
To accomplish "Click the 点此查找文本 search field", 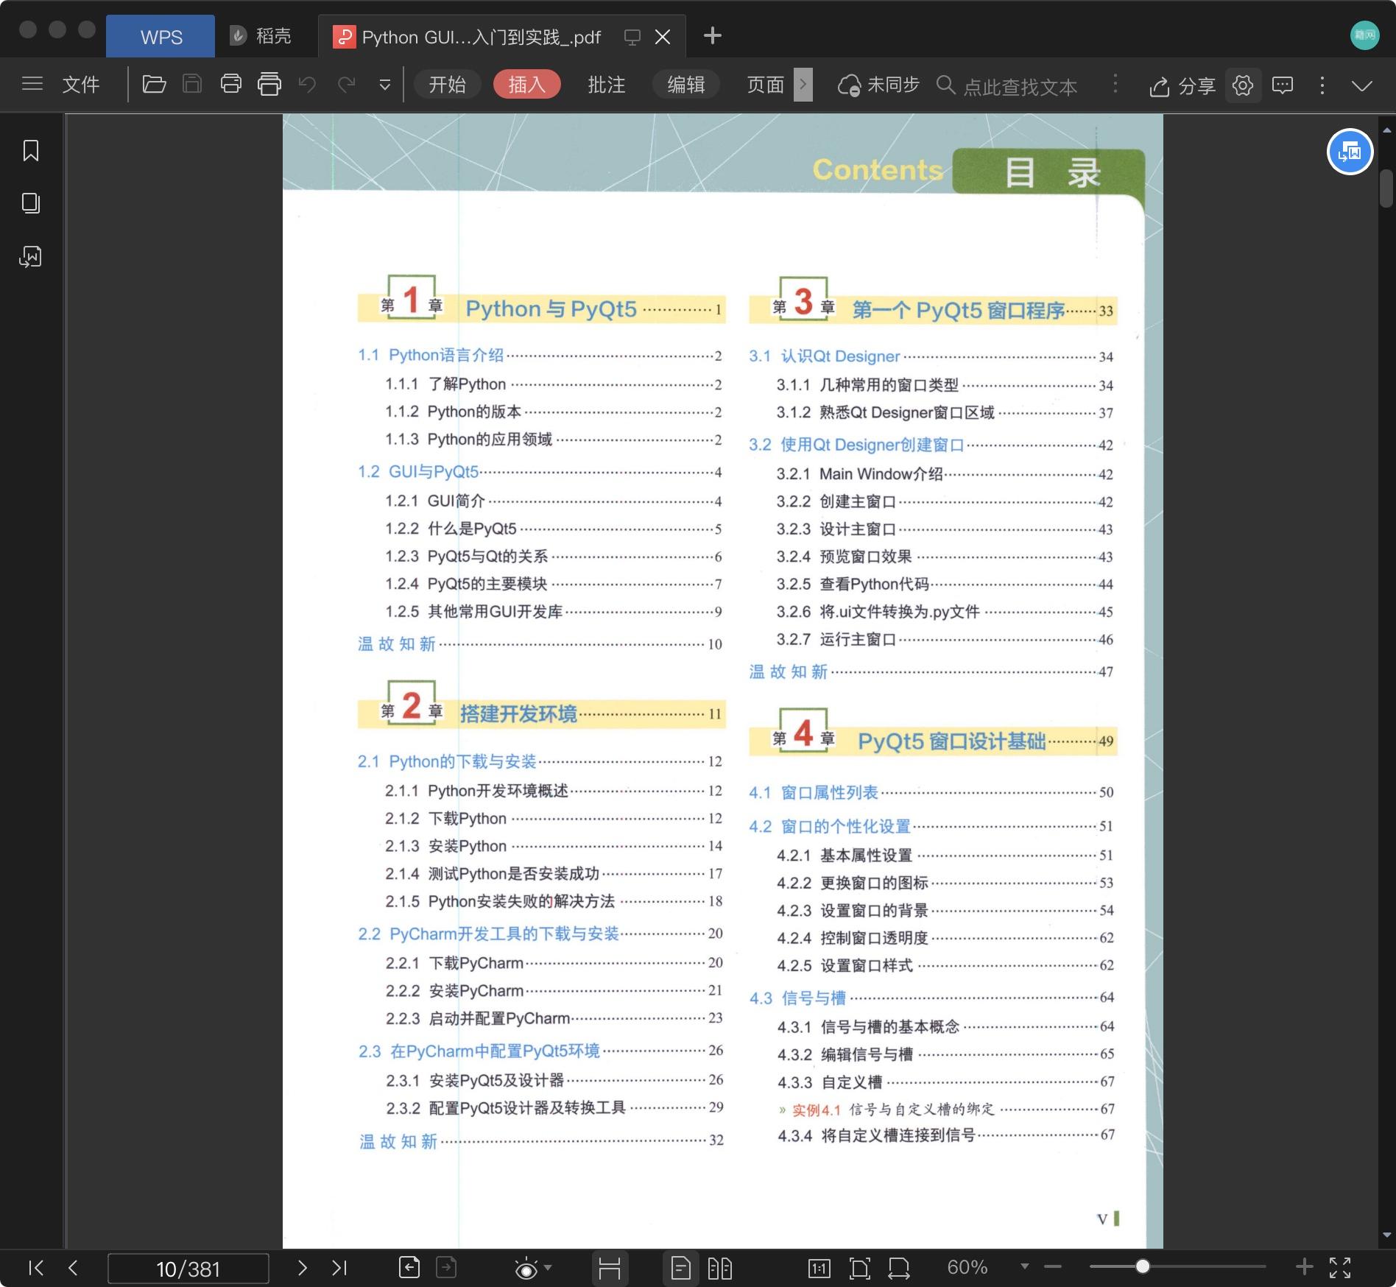I will [x=1007, y=86].
